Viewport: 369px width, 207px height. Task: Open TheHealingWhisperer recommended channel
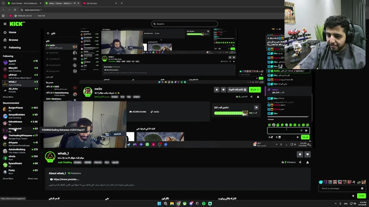tap(20, 137)
